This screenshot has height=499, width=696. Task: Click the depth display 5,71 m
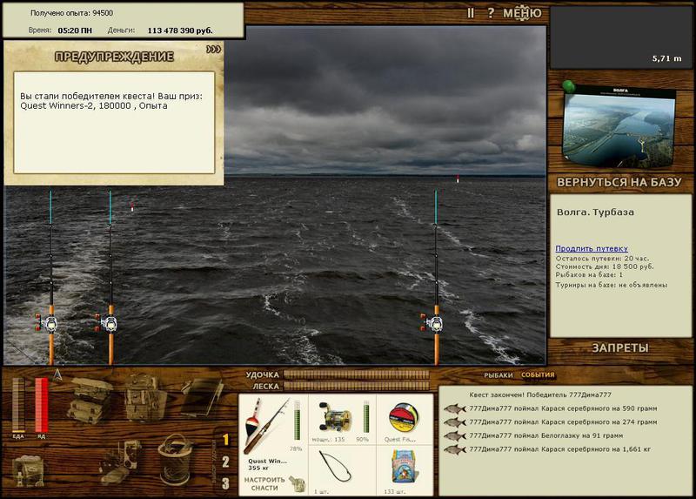[x=666, y=58]
